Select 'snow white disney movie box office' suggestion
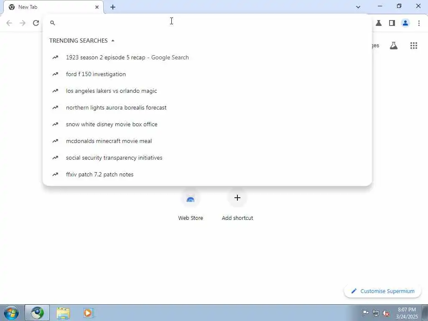 coord(207,124)
